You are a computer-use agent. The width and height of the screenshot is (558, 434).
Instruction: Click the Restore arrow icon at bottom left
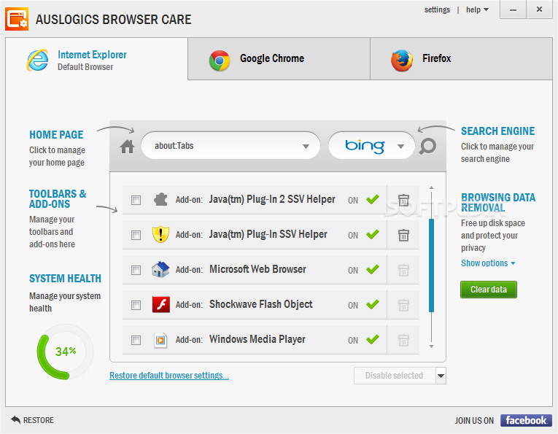(15, 419)
